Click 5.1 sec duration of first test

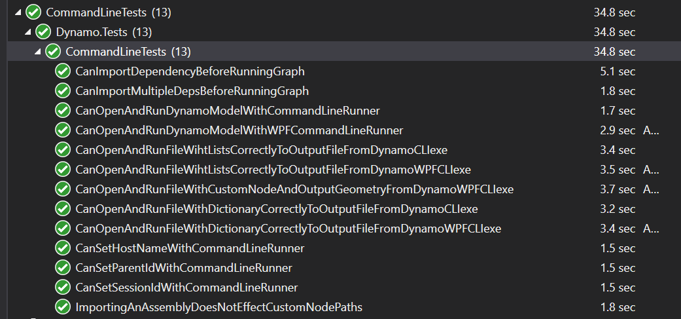(x=618, y=71)
